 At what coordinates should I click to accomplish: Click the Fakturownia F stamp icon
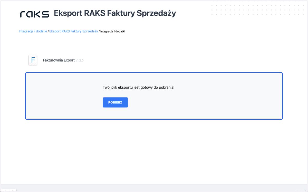point(33,60)
